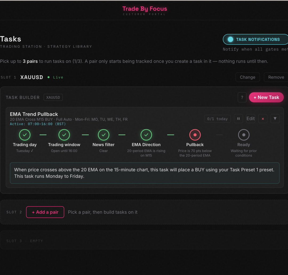Edit the EMA Trend Pullback task
288x275 pixels.
pyautogui.click(x=250, y=119)
